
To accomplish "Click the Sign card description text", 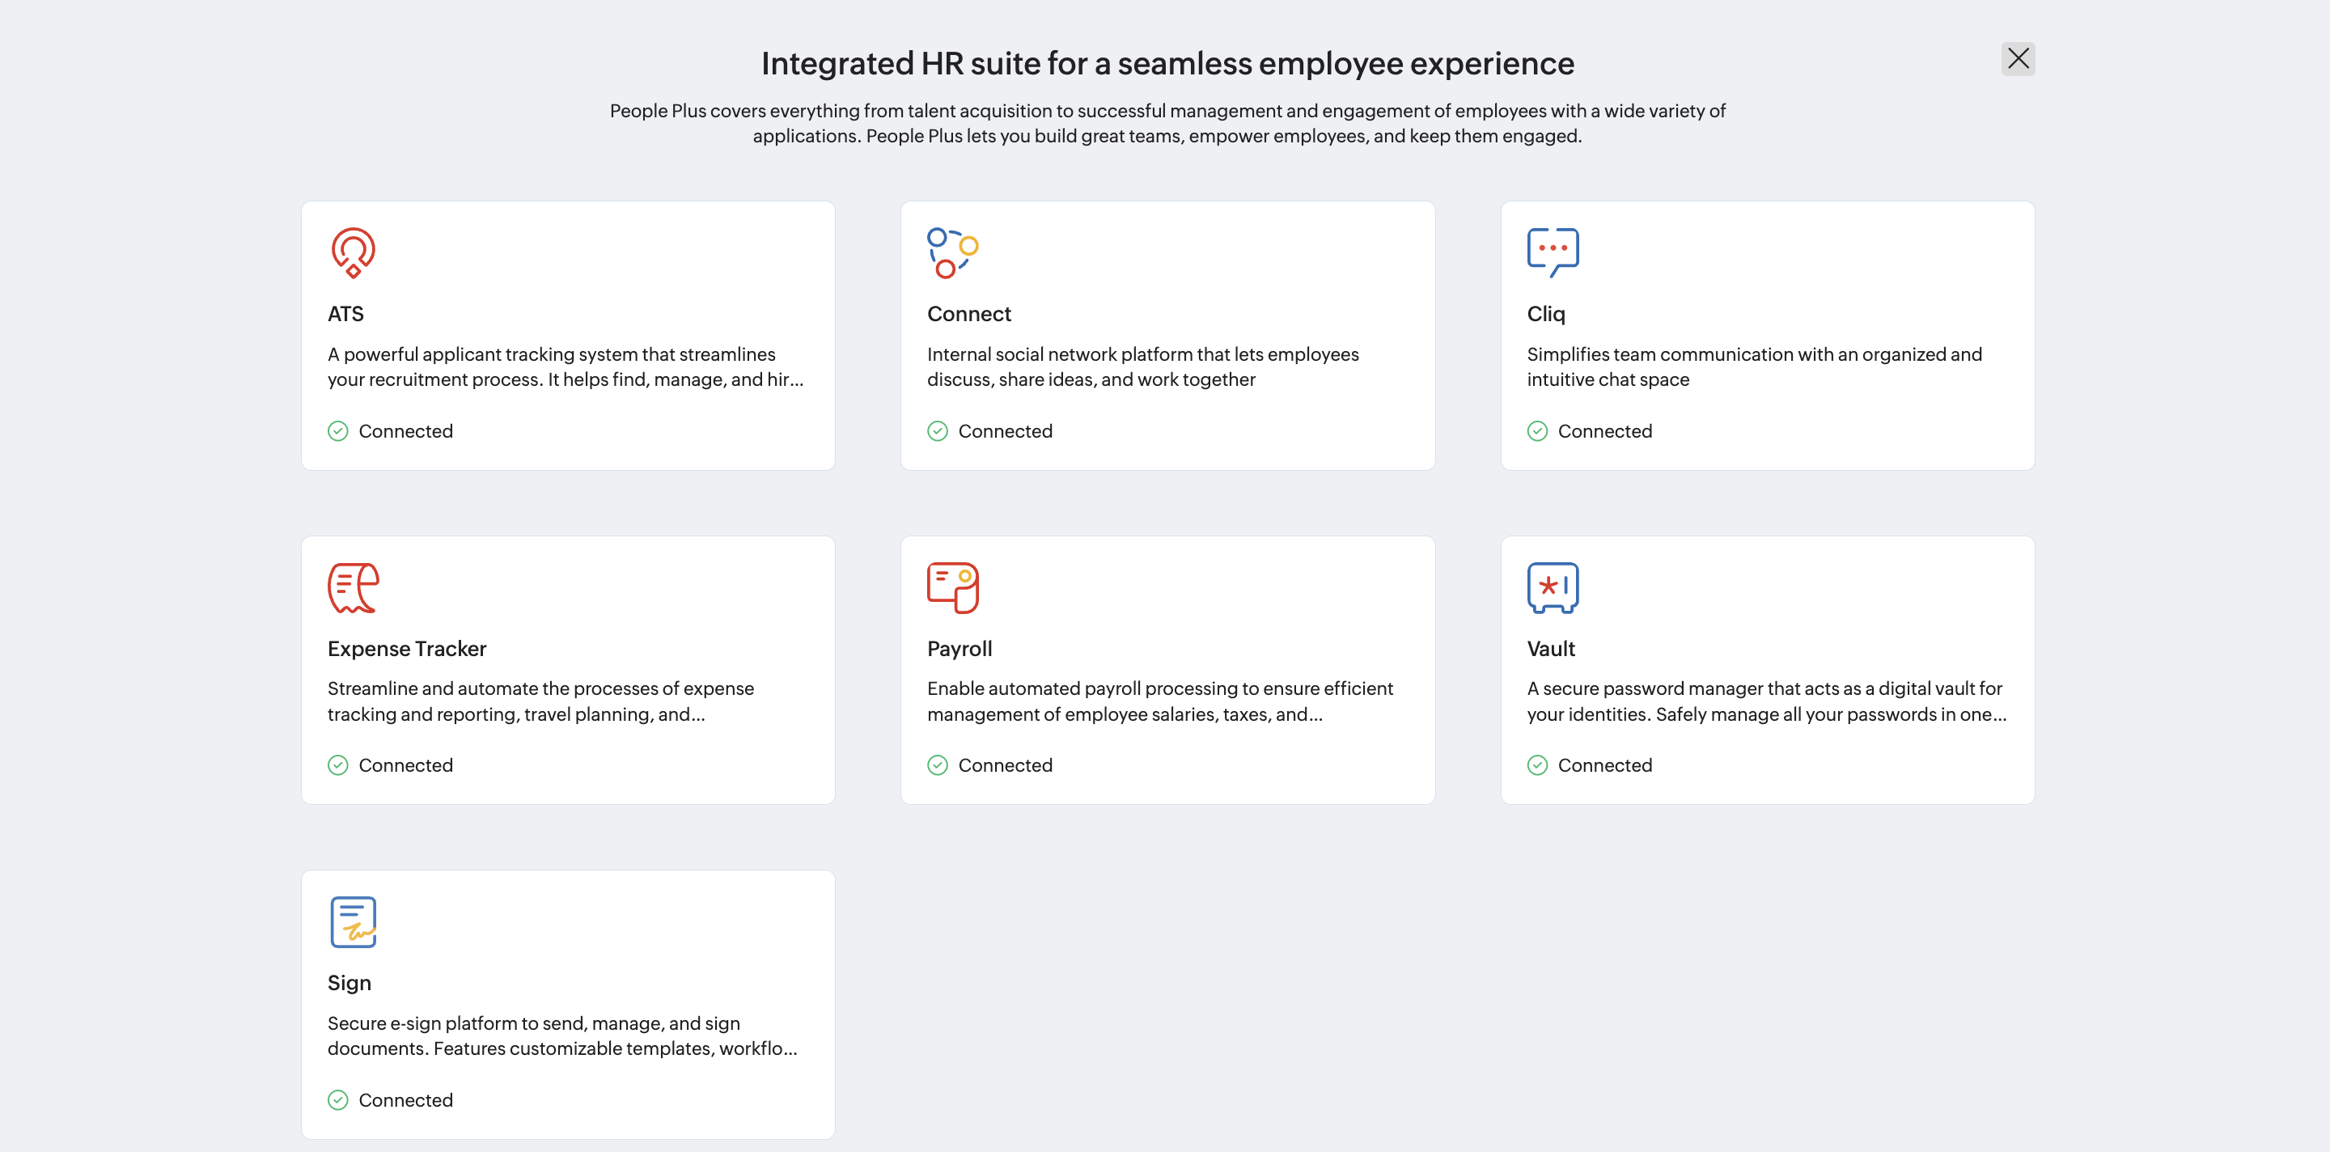I will (x=561, y=1036).
